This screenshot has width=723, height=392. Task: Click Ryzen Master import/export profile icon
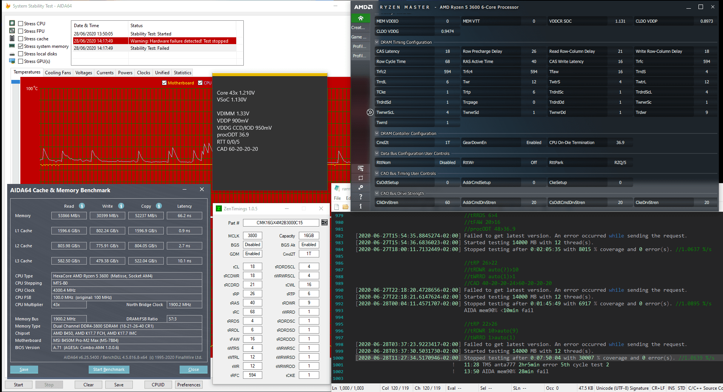pyautogui.click(x=360, y=168)
